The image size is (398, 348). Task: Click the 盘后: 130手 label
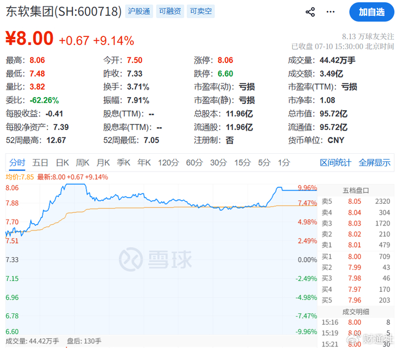pyautogui.click(x=84, y=341)
